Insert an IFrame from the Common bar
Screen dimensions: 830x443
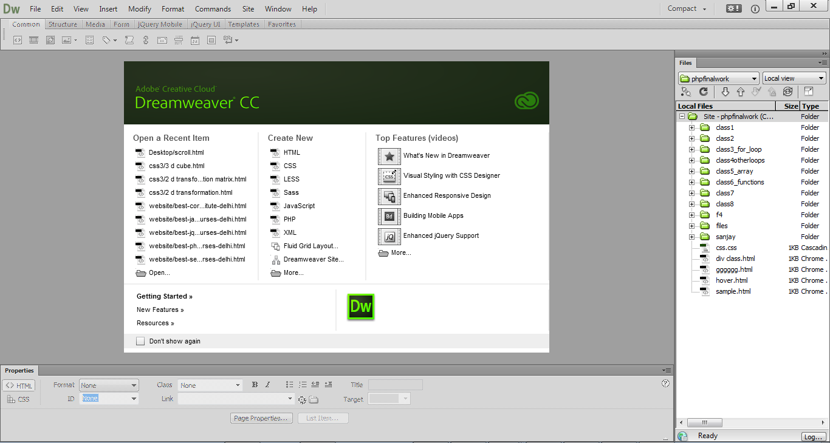tap(211, 40)
